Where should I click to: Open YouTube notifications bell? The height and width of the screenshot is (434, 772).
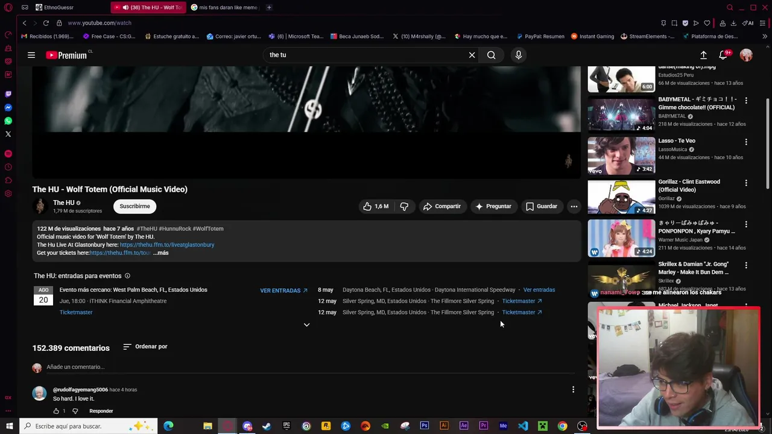[724, 55]
